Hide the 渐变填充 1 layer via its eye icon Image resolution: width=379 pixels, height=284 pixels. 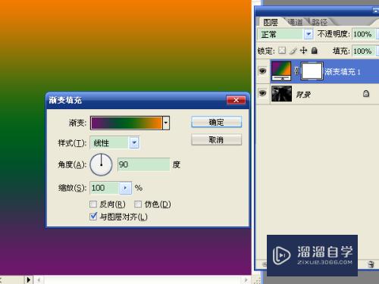(x=262, y=71)
